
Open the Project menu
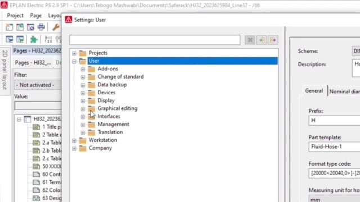pos(15,16)
